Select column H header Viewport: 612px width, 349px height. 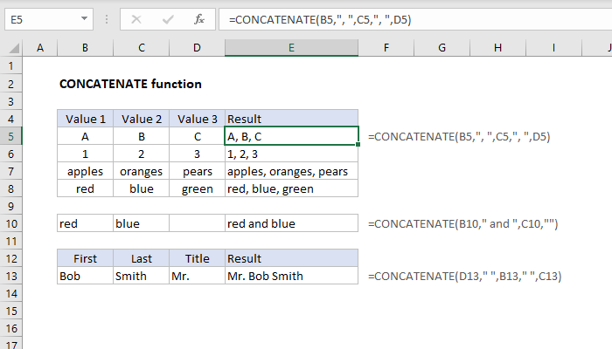[497, 48]
